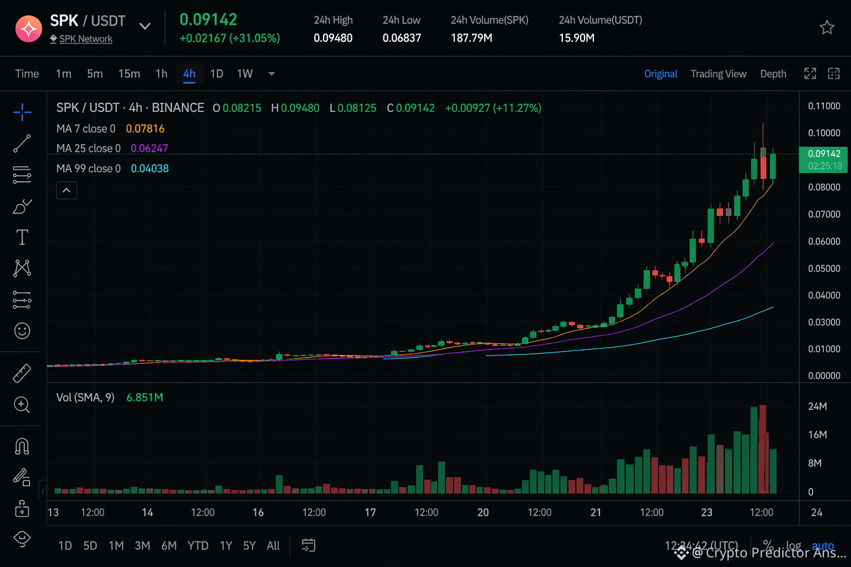The image size is (851, 567).
Task: Set chart range to 1M
Action: (116, 545)
